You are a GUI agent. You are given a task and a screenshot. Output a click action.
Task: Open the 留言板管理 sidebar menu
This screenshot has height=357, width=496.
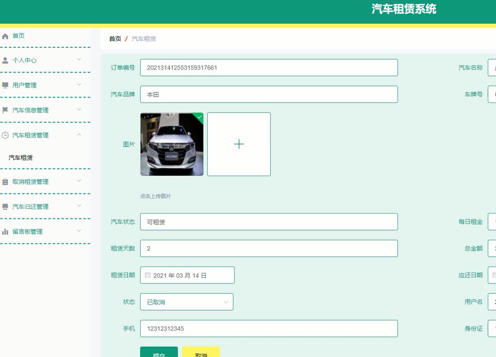[27, 232]
